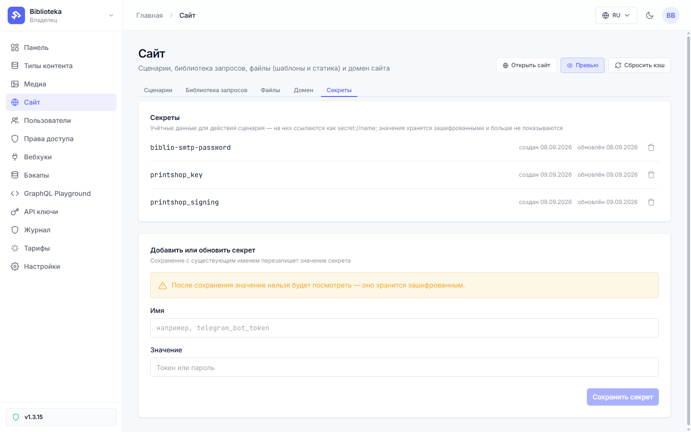This screenshot has width=691, height=432.
Task: Toggle the Превью button
Action: (x=583, y=65)
